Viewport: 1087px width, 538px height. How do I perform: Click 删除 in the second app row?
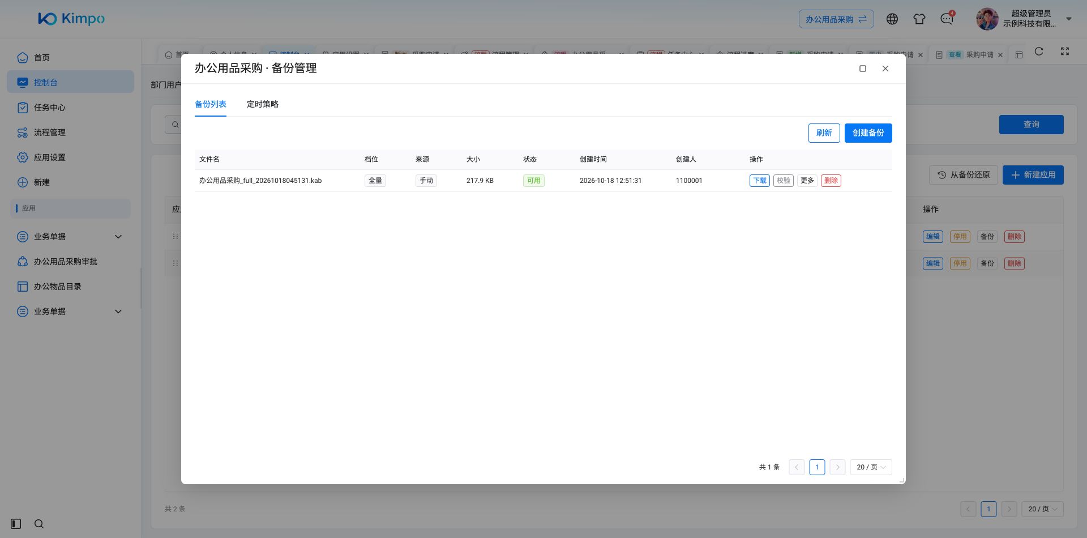click(1015, 263)
